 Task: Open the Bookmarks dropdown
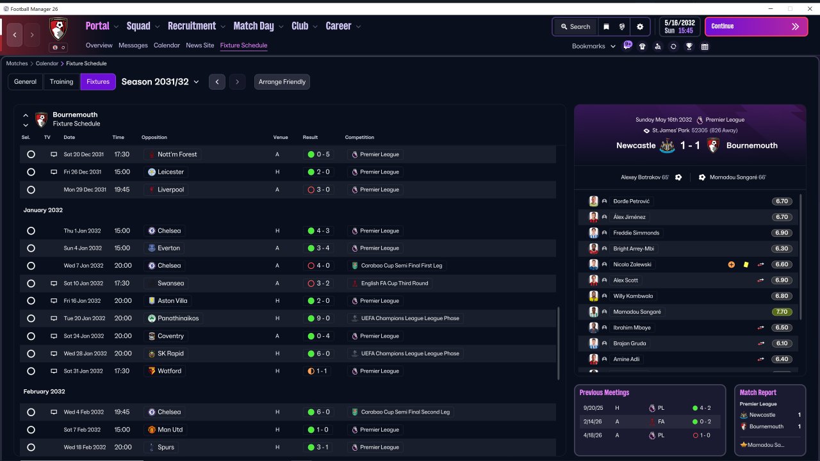coord(594,46)
